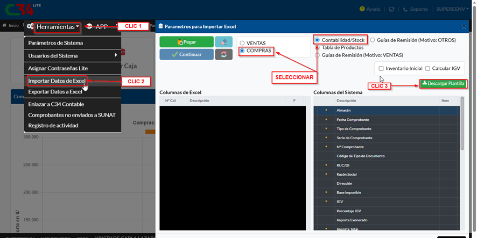477x238 pixels.
Task: Click the Inicio home icon
Action: point(5,26)
